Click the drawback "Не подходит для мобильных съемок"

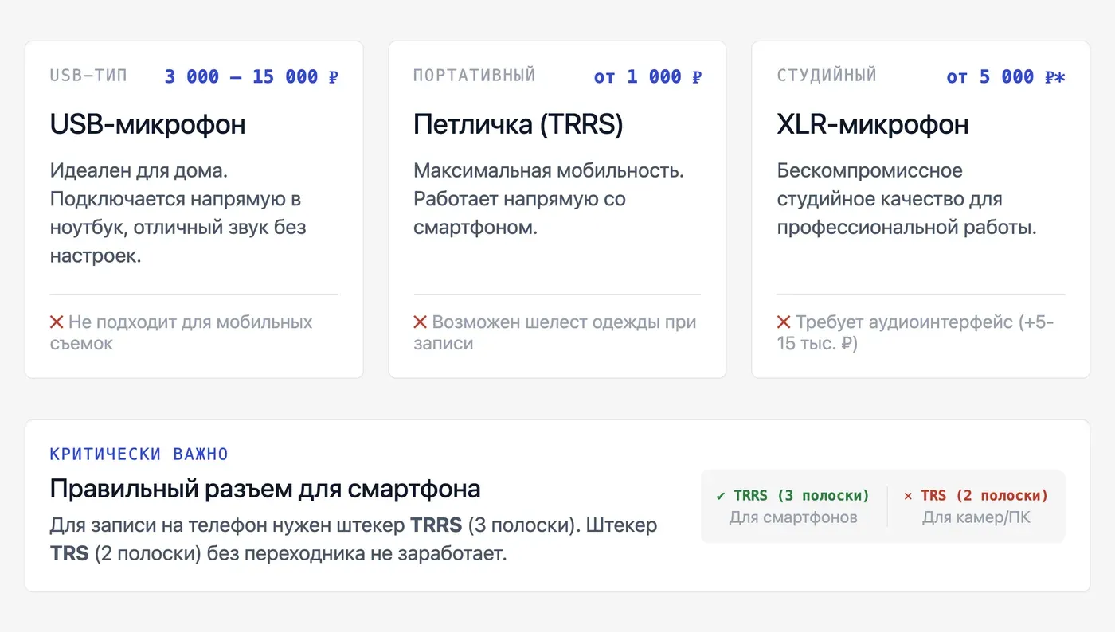(x=181, y=333)
